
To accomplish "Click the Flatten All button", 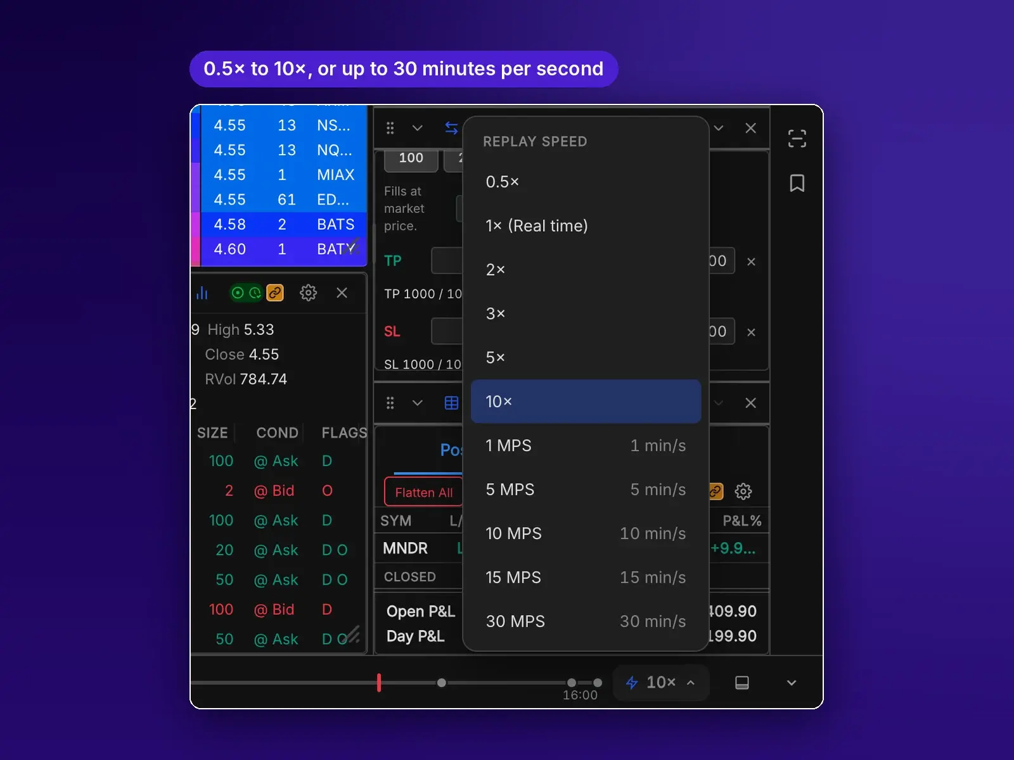I will pos(423,492).
